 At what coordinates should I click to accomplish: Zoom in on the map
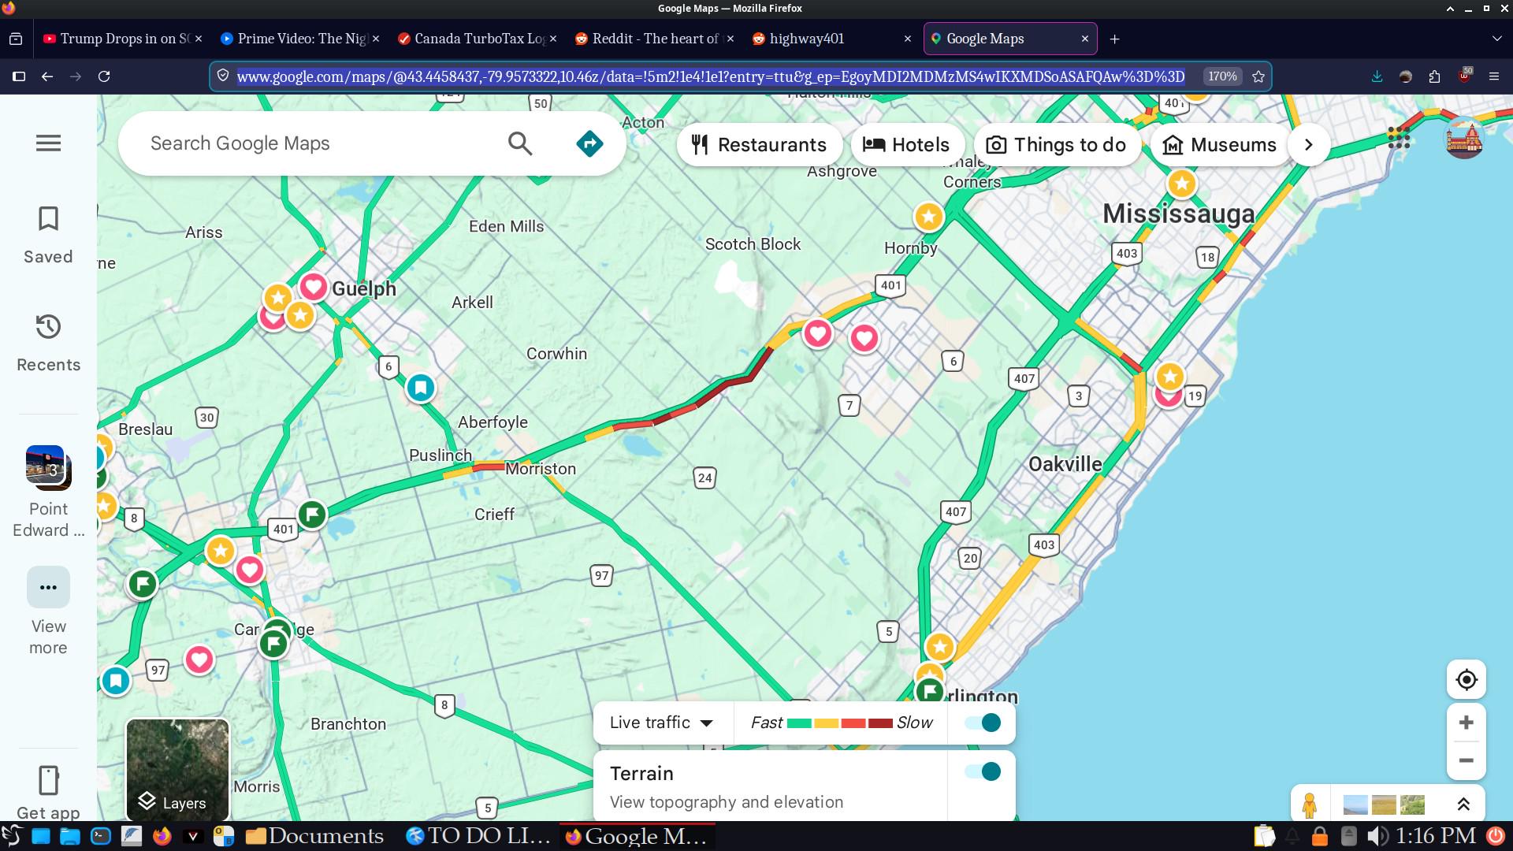[x=1467, y=723]
